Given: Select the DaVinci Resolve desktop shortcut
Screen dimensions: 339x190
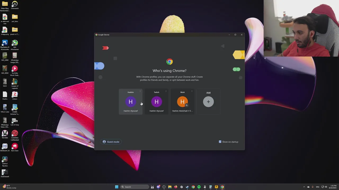Looking at the screenshot, I should (x=5, y=161).
